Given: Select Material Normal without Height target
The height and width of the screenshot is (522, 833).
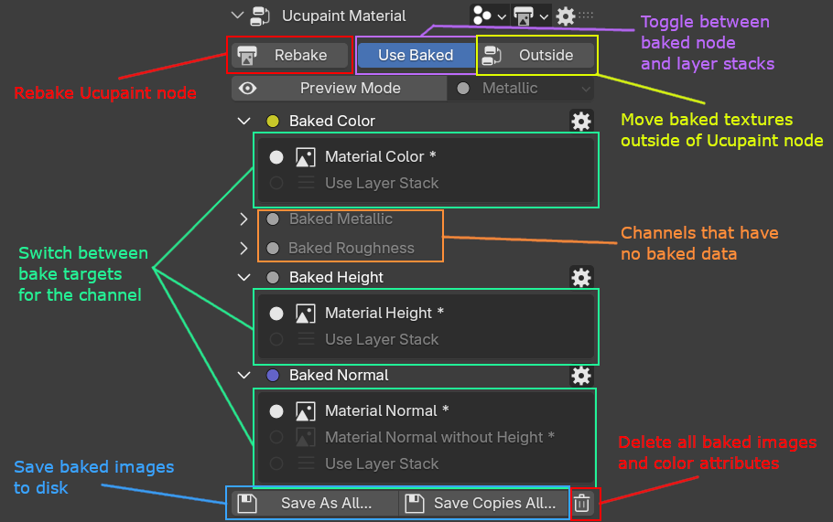Looking at the screenshot, I should click(276, 437).
